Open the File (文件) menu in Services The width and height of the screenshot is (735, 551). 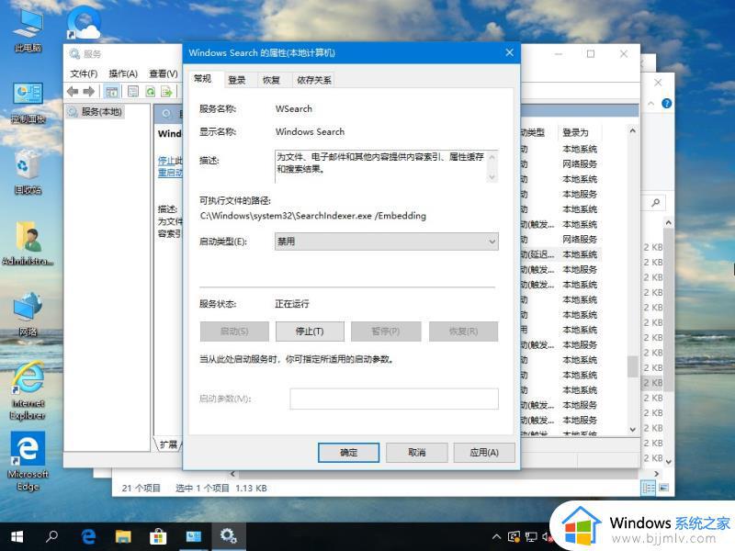[x=84, y=73]
